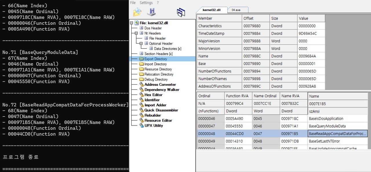The image size is (371, 172).
Task: Launch the Dependency Walker tool icon
Action: (x=141, y=89)
